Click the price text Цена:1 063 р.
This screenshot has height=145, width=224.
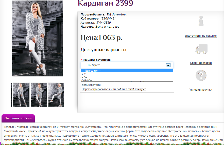coord(101,38)
